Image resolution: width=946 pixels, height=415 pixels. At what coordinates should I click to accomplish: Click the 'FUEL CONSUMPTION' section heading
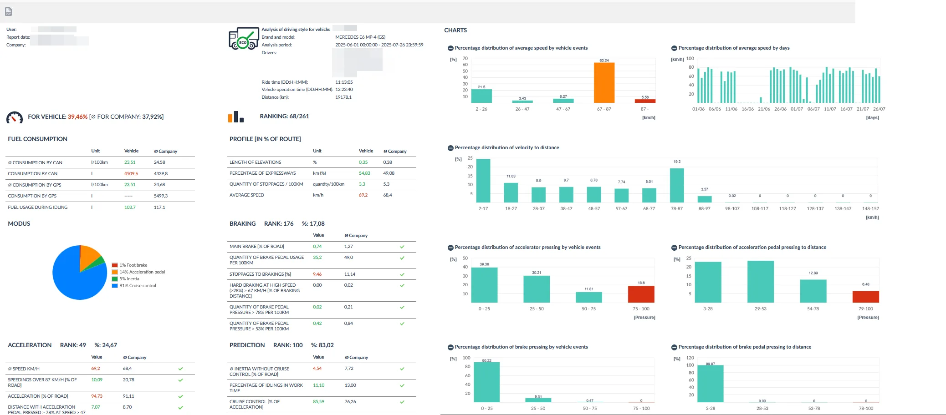(x=37, y=139)
